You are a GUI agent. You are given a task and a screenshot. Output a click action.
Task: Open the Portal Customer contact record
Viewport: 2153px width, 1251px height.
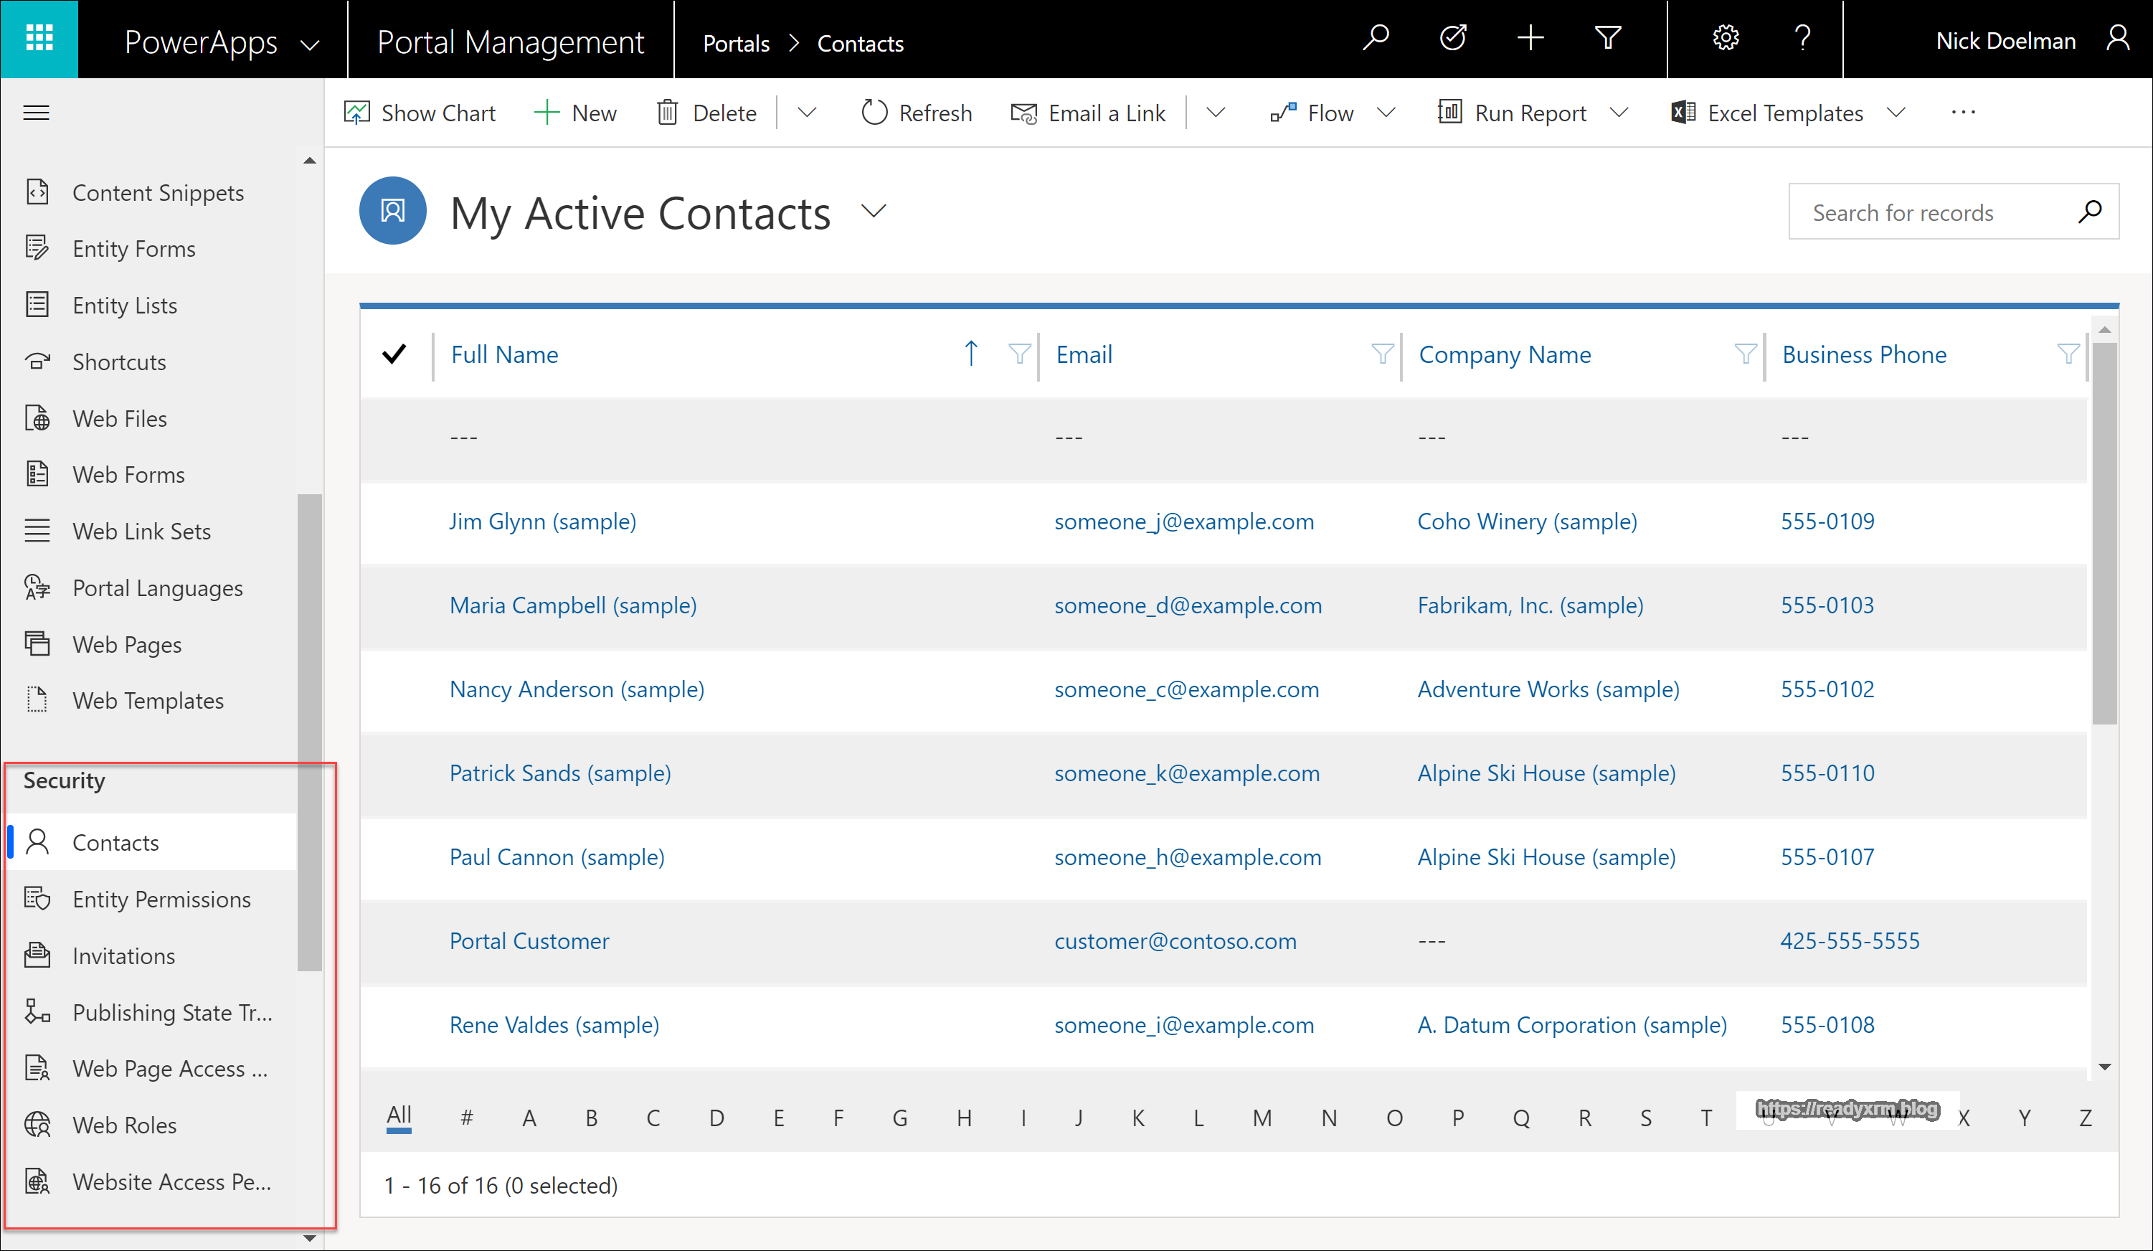[529, 941]
